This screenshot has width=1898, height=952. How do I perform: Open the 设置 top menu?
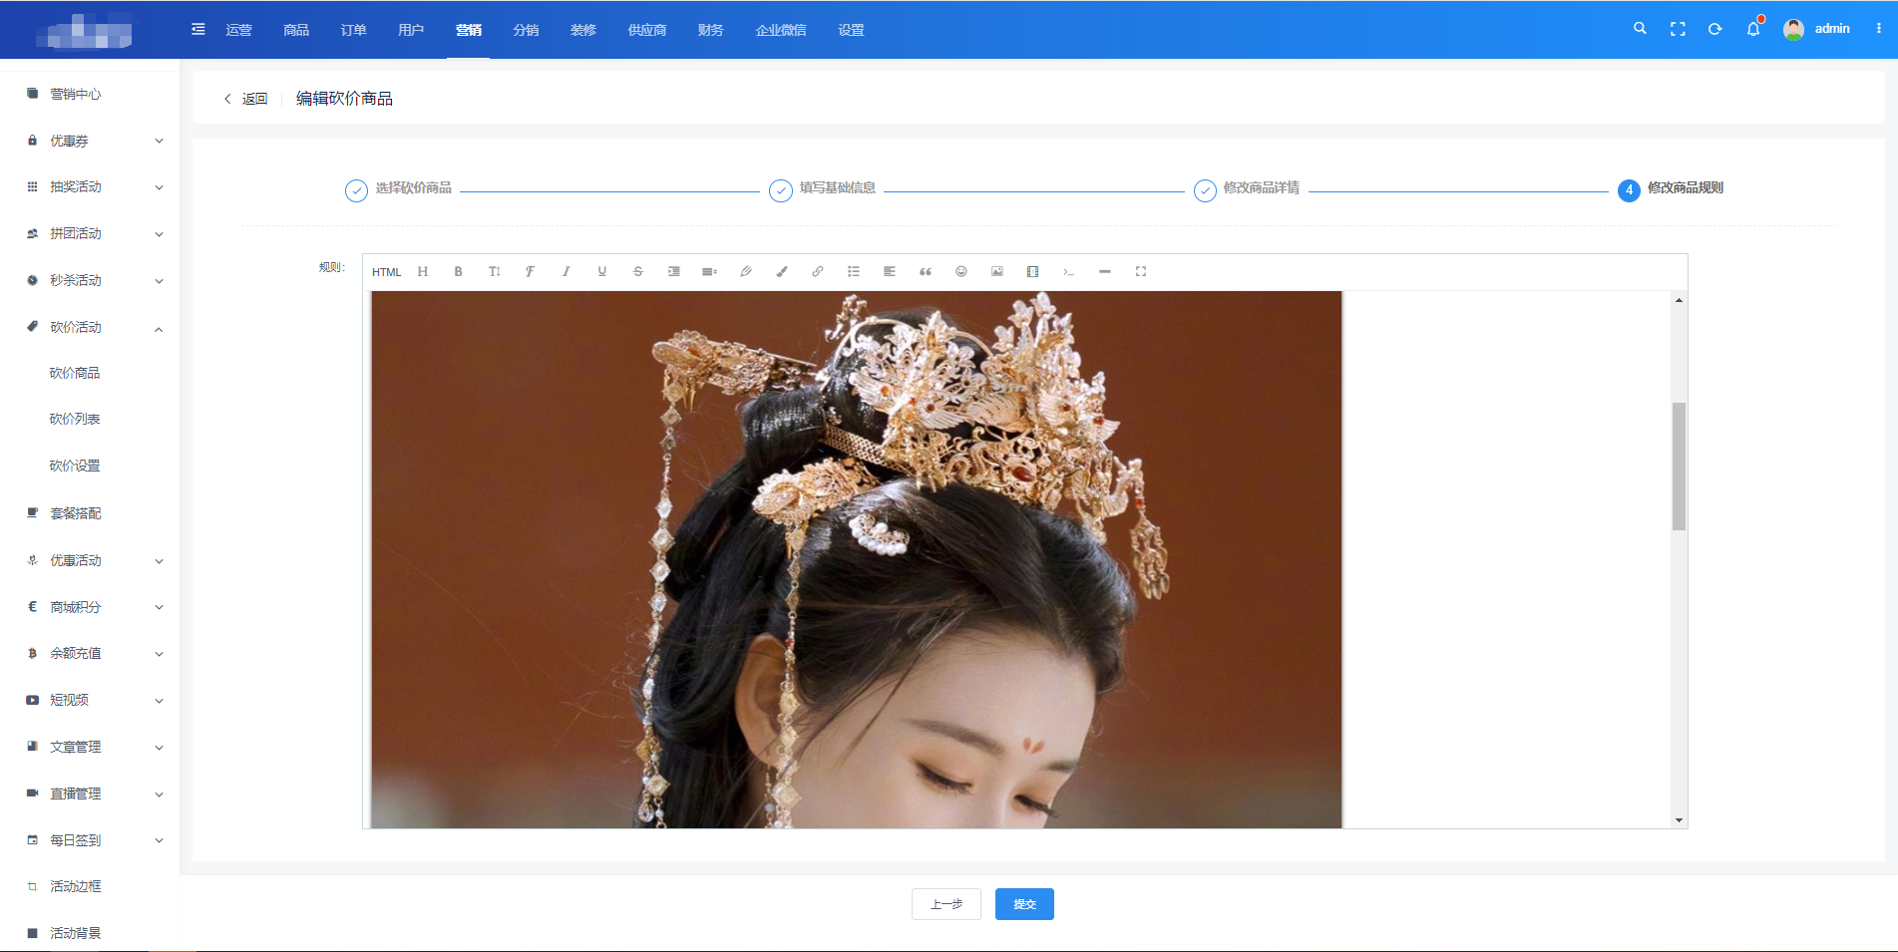coord(852,30)
